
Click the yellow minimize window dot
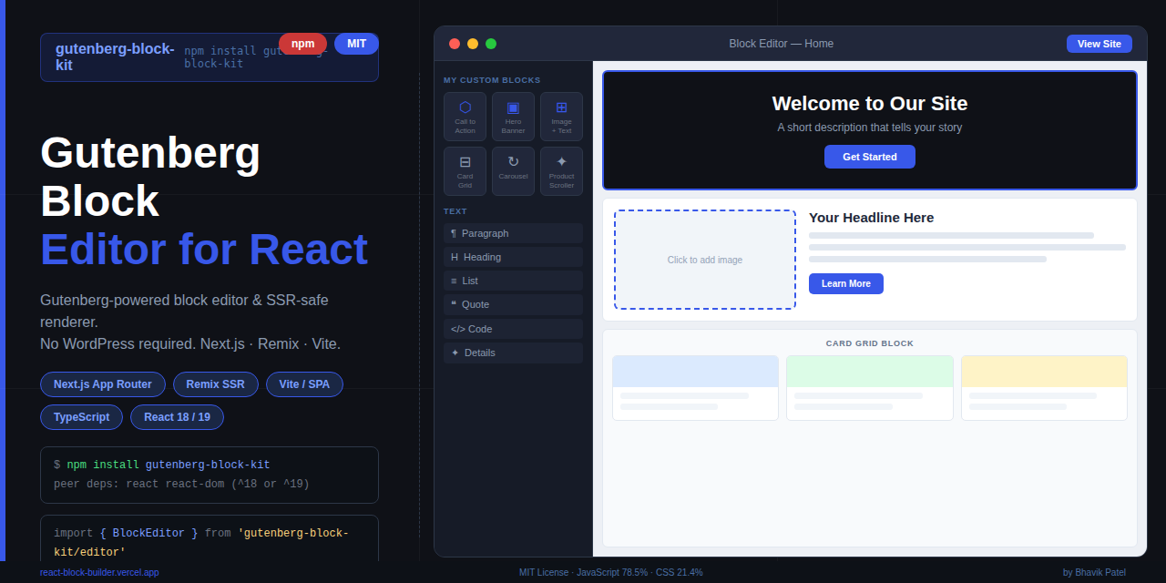click(473, 44)
